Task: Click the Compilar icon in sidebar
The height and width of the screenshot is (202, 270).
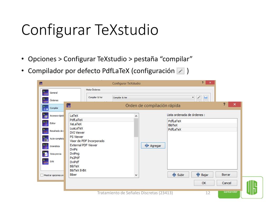Action: tap(45, 108)
